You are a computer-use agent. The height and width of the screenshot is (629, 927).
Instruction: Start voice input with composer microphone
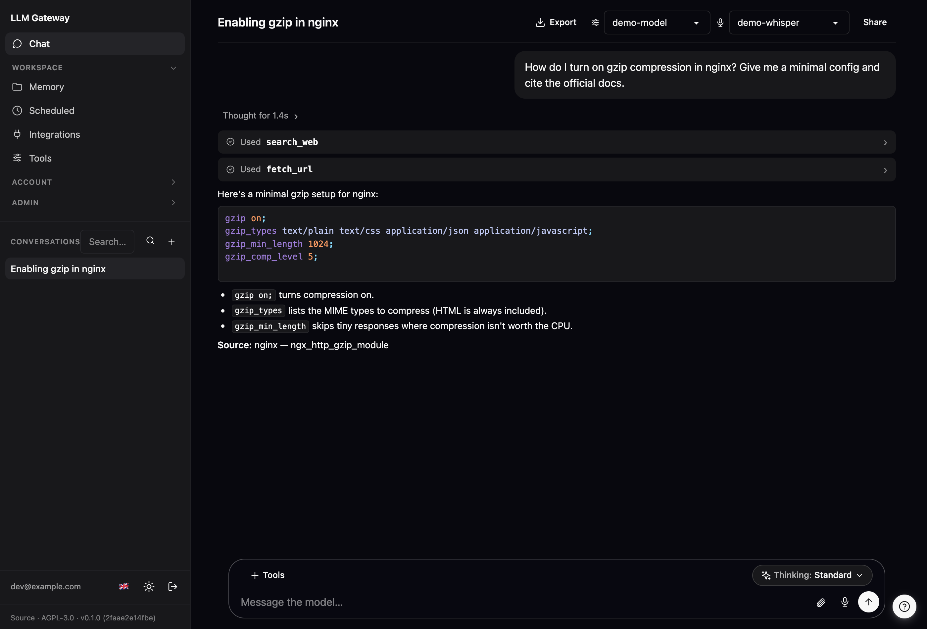click(x=845, y=602)
